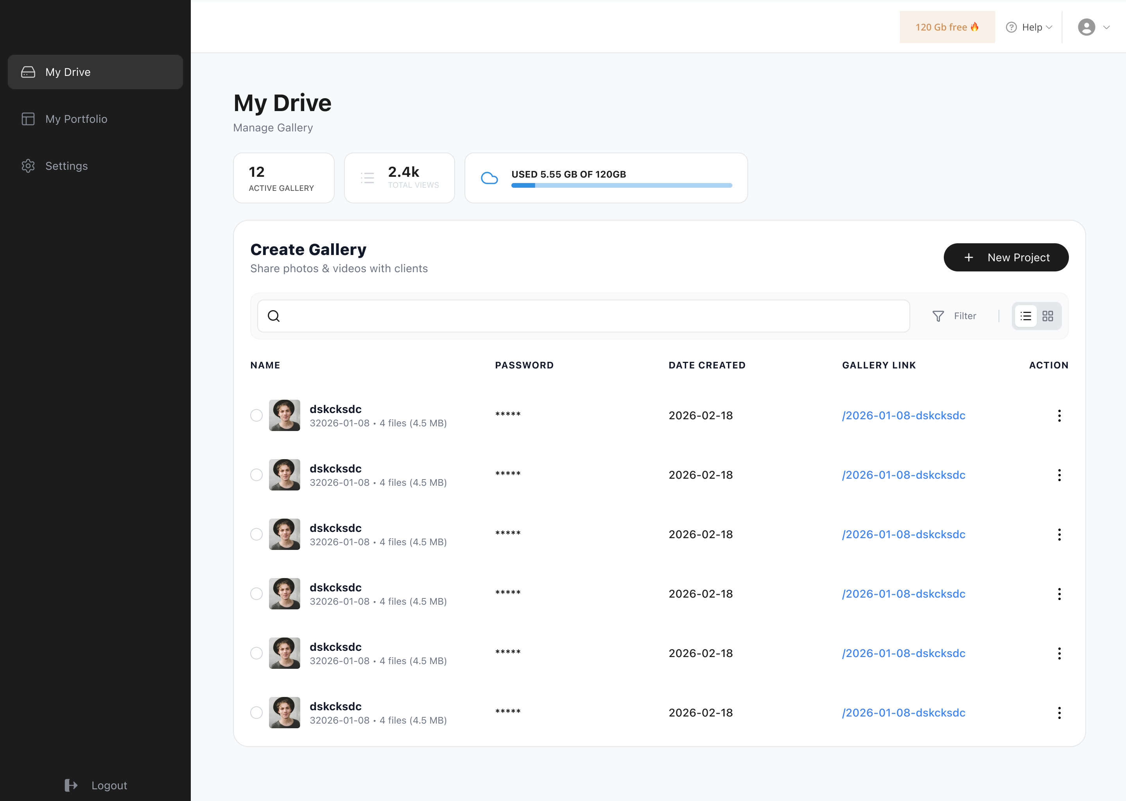Switch to grid view layout icon
The image size is (1126, 801).
tap(1048, 316)
